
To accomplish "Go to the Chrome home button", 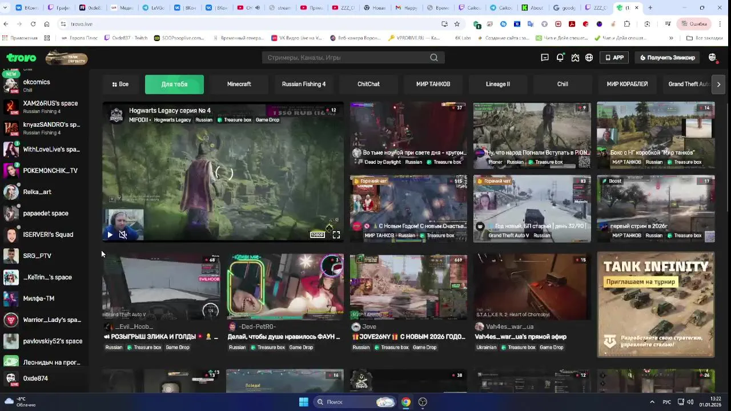I will 47,24.
